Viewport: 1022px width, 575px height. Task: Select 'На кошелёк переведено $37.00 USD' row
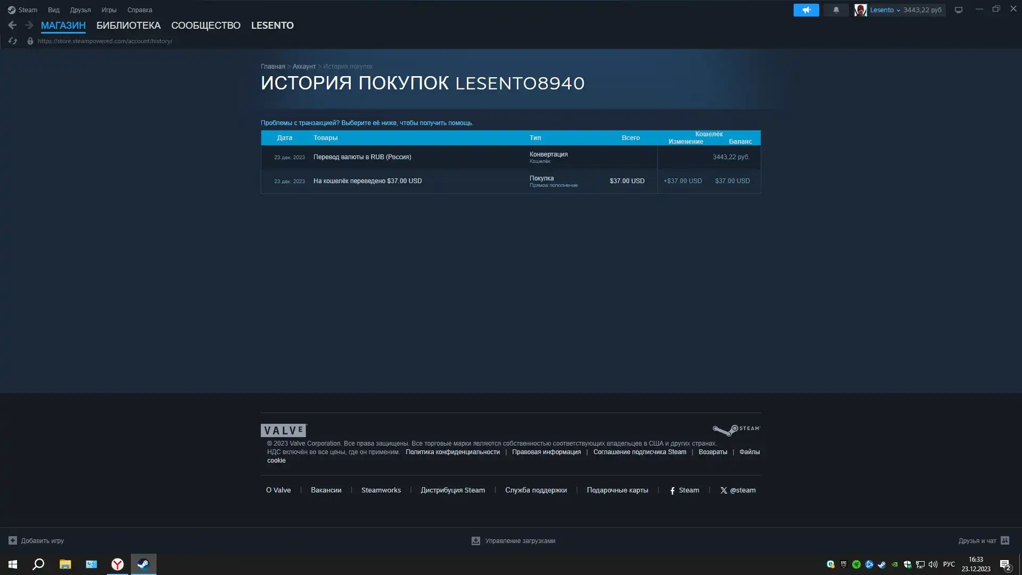510,181
